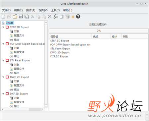
Task: Click the page with cube toolbar icon
Action: tap(62, 17)
